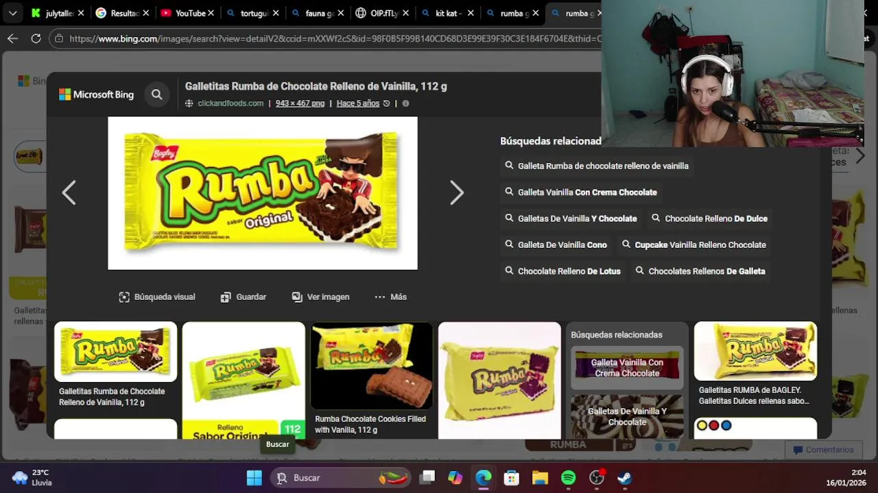This screenshot has width=878, height=493.
Task: Open OBS Studio from taskbar
Action: click(597, 478)
